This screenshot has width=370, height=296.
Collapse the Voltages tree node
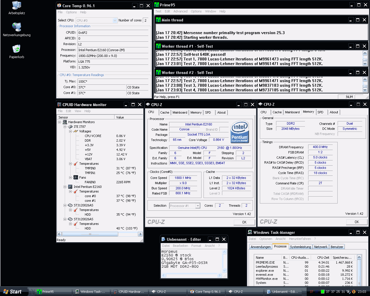[x=71, y=131]
